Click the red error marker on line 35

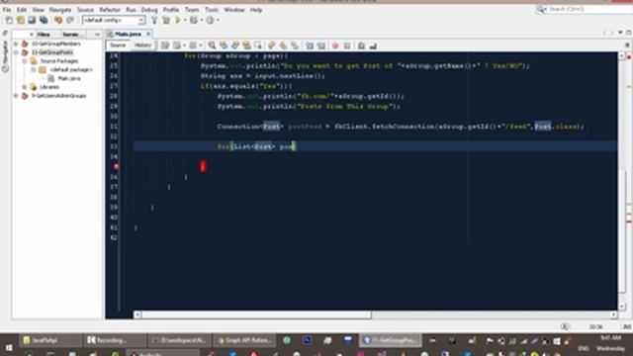(x=117, y=166)
